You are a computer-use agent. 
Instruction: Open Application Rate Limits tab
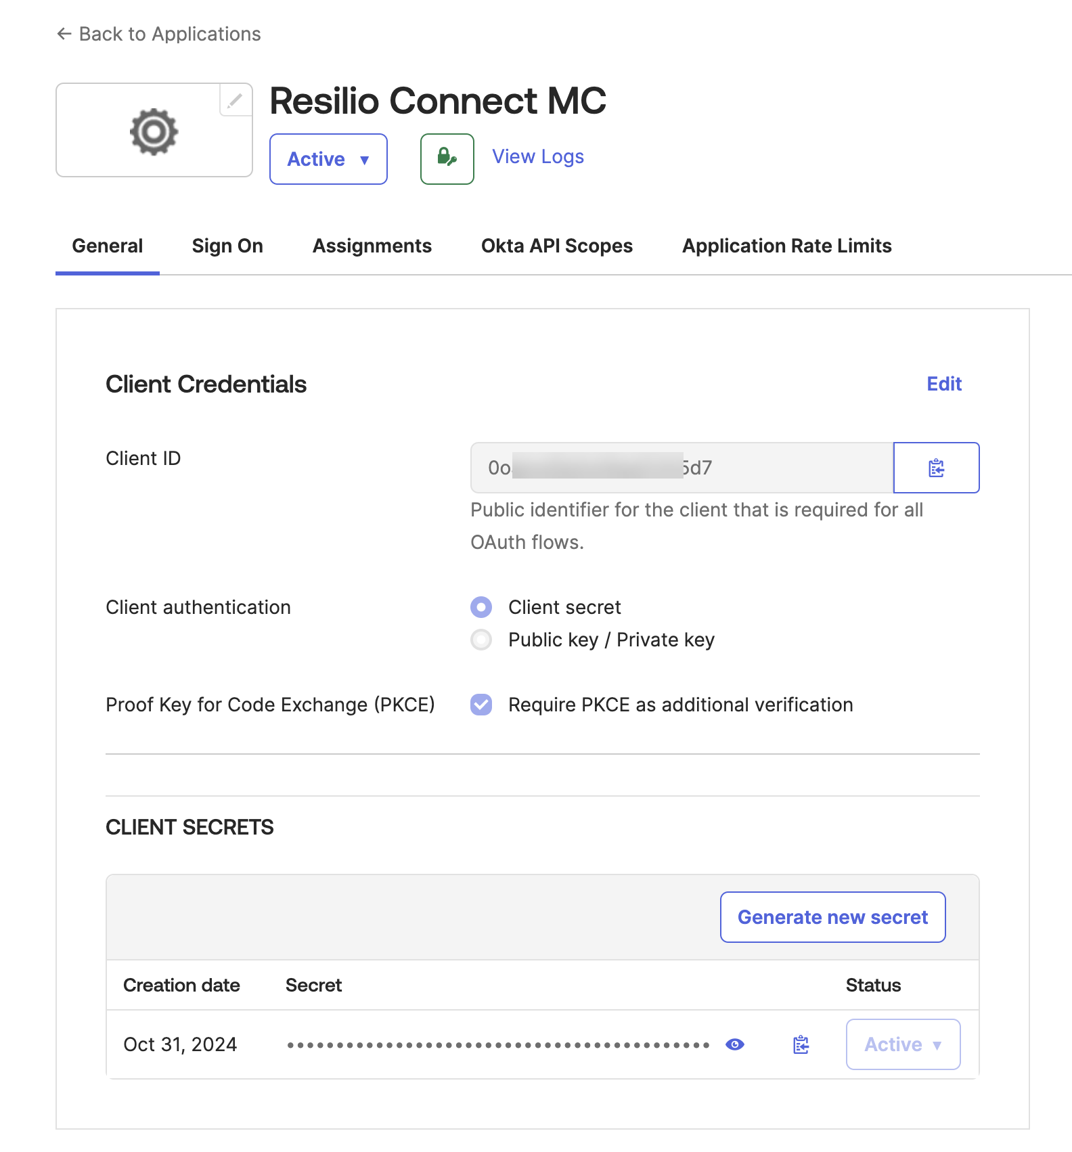[786, 246]
